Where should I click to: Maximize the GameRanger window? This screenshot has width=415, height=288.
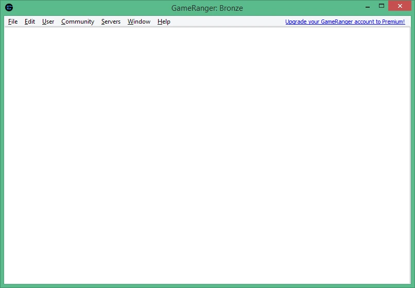click(x=382, y=6)
